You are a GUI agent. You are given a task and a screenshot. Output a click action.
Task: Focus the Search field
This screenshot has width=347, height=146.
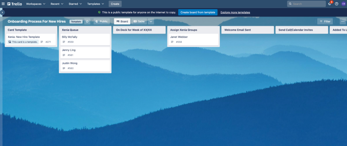click(306, 4)
